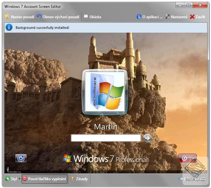The image size is (211, 188).
Task: Open O aplikaci … about dialog
Action: (152, 17)
